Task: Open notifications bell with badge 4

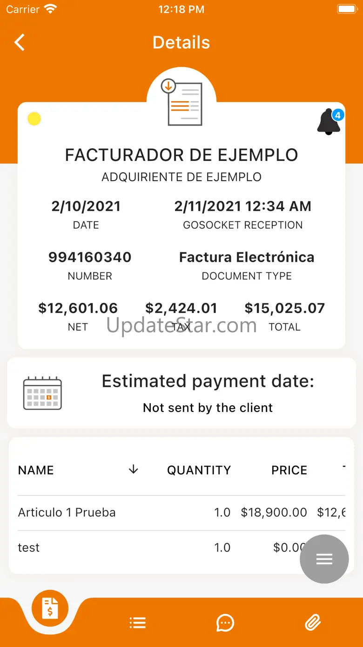Action: tap(330, 122)
